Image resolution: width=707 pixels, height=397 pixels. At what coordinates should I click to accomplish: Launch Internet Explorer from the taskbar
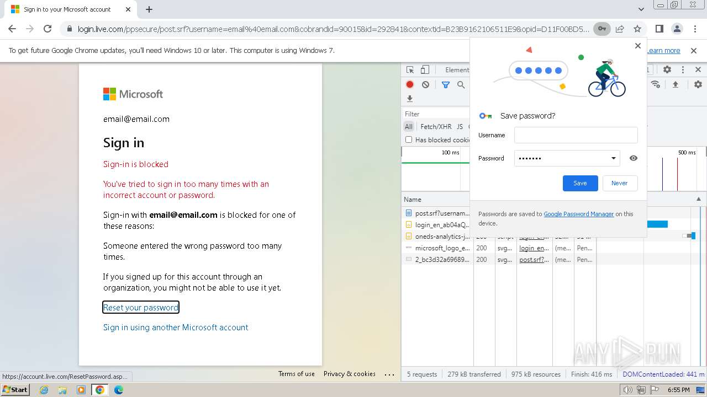click(44, 390)
